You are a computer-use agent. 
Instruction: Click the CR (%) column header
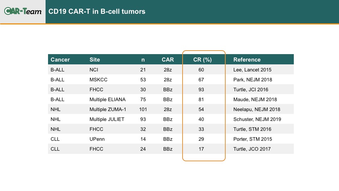pyautogui.click(x=202, y=59)
